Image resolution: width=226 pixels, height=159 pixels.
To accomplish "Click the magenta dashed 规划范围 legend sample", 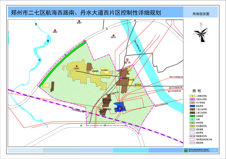I will tap(192, 143).
